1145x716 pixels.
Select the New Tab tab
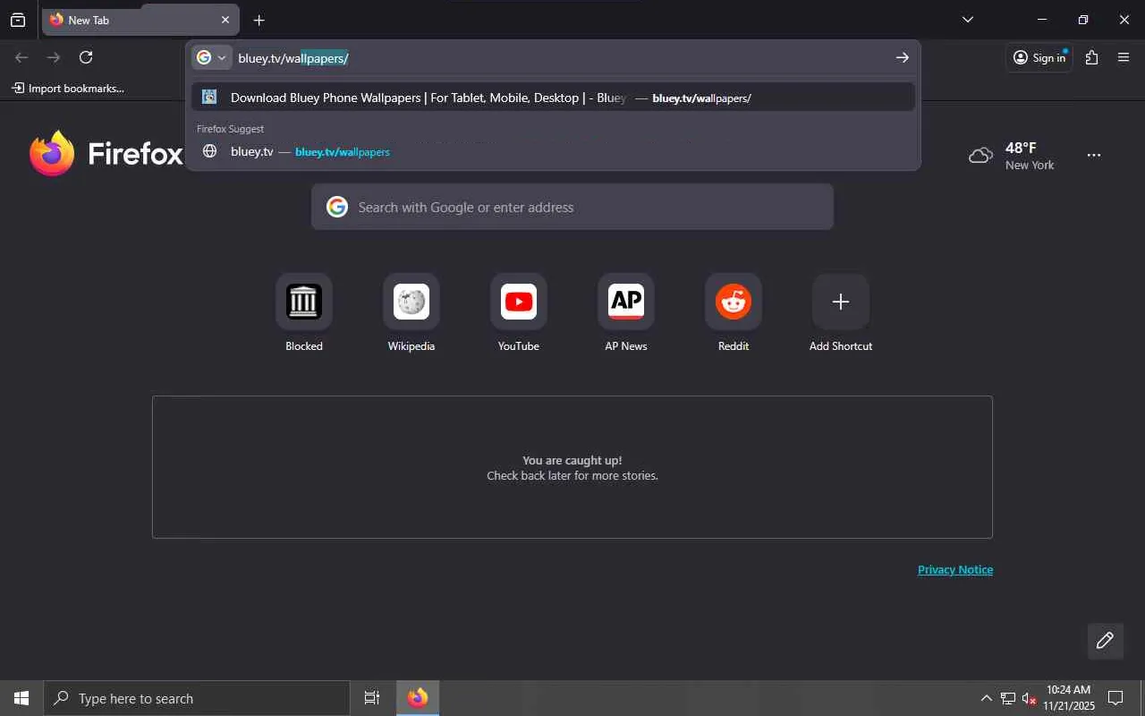(140, 20)
